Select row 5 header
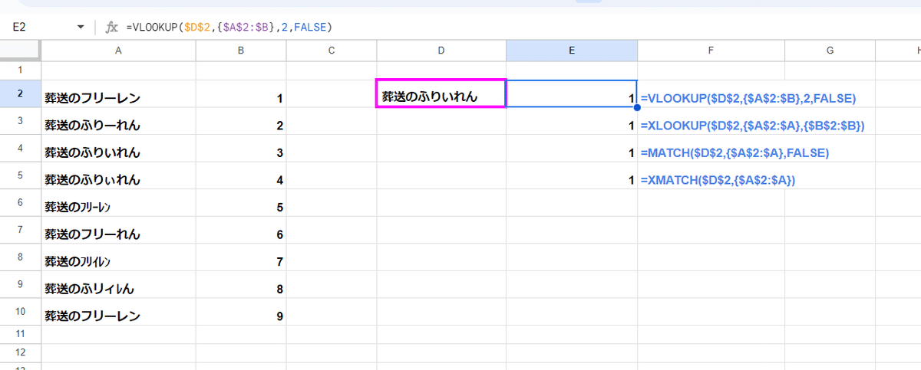921x370 pixels. [x=21, y=175]
